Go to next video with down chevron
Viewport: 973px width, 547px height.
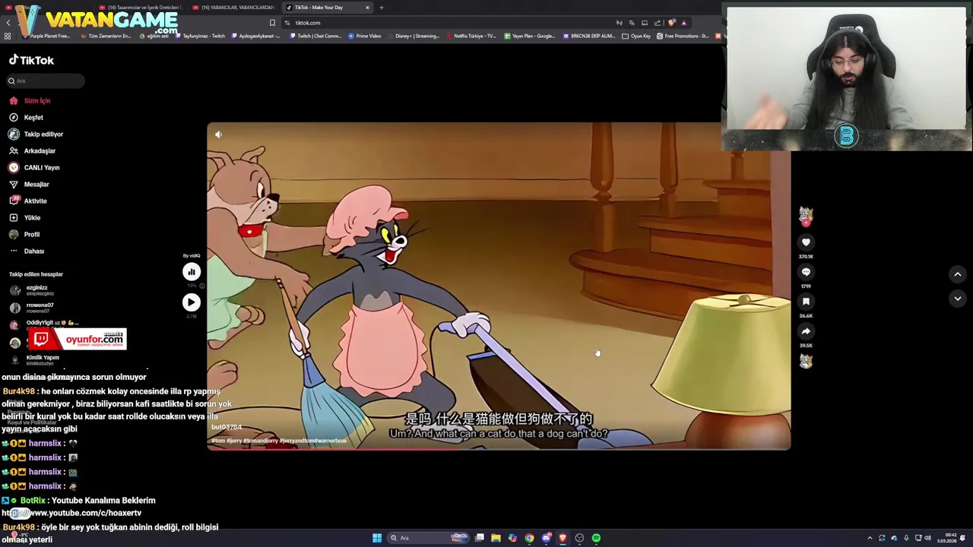pyautogui.click(x=958, y=299)
